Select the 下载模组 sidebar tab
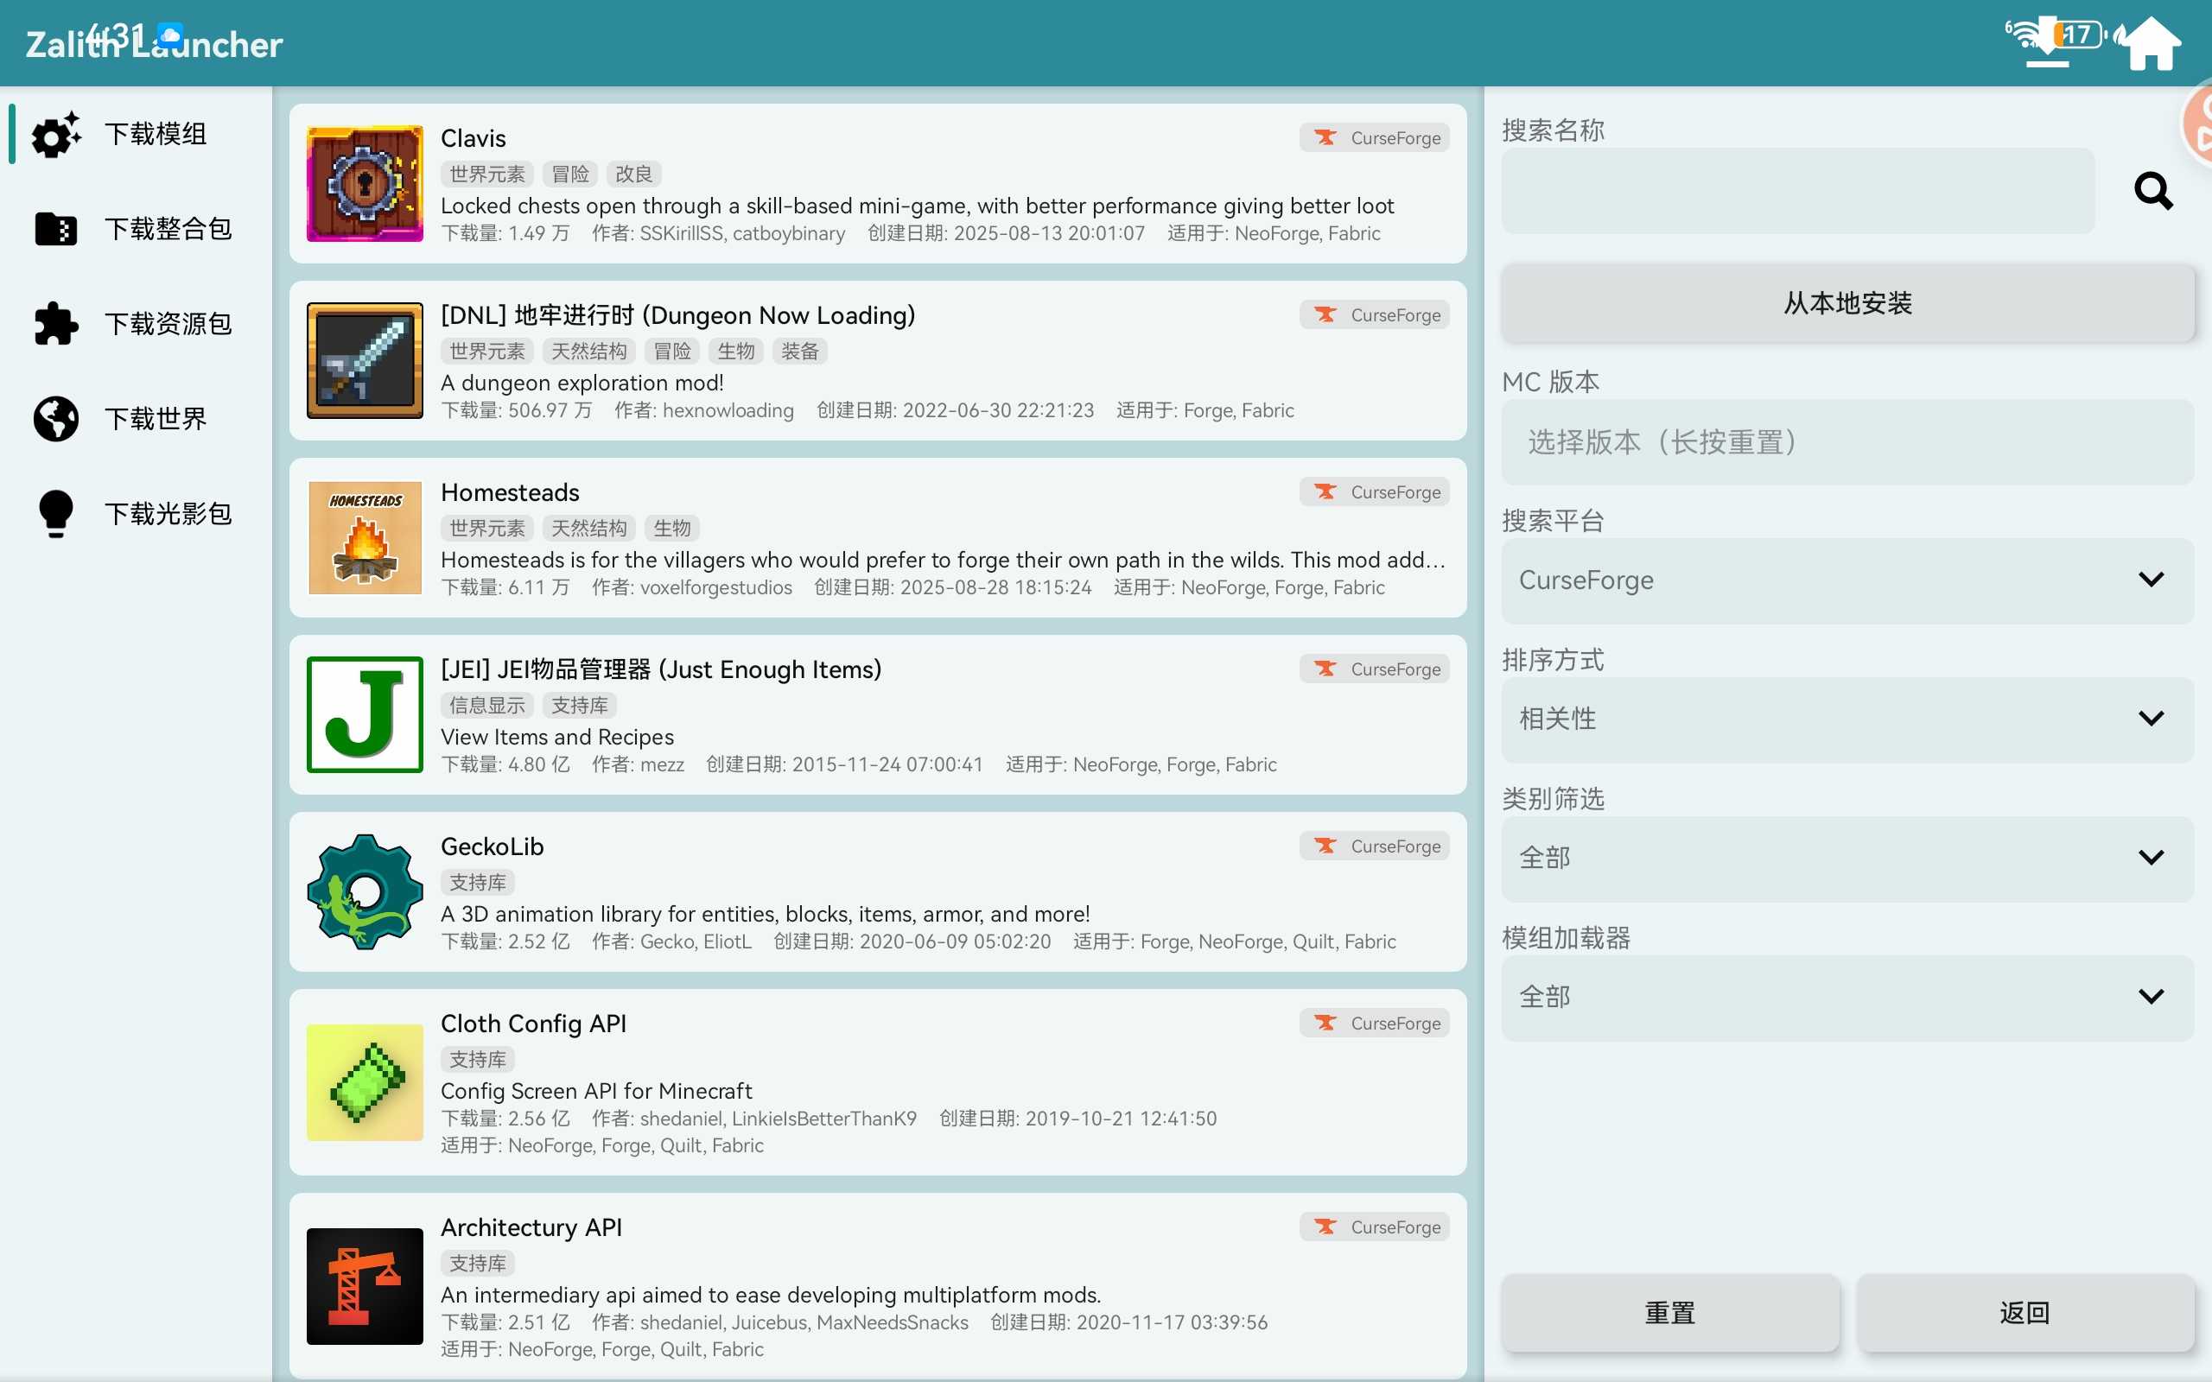Screen dimensions: 2212x1382 [137, 135]
